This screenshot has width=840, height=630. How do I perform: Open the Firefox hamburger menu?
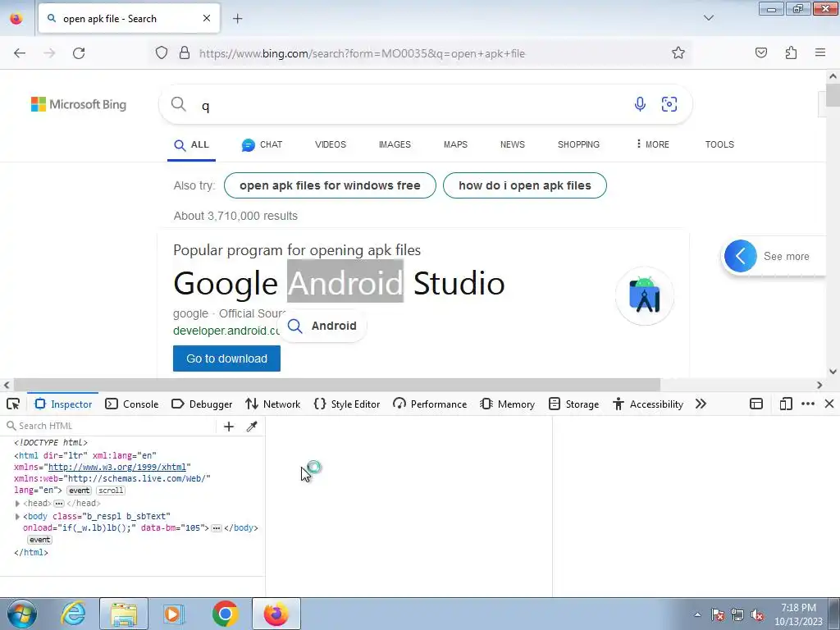pos(820,53)
